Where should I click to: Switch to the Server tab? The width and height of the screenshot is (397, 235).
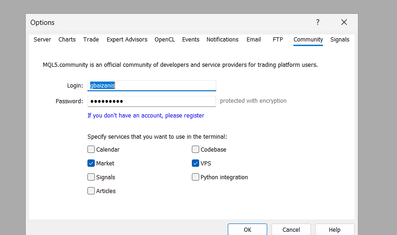[x=42, y=40]
